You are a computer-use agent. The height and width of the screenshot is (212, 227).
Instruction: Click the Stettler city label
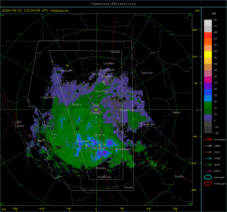(147, 73)
